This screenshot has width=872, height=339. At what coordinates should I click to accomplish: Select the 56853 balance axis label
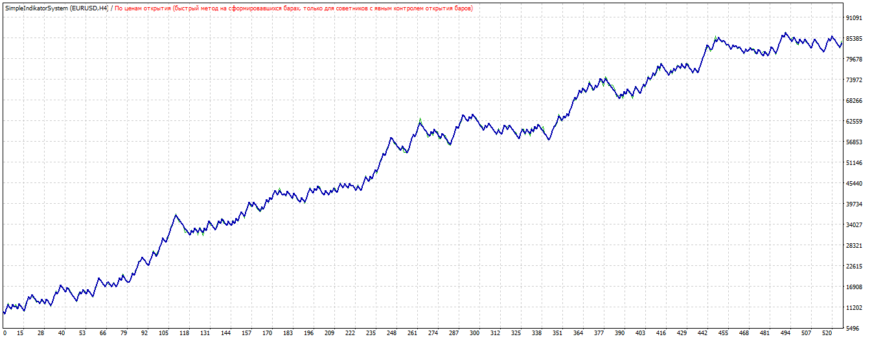click(855, 142)
